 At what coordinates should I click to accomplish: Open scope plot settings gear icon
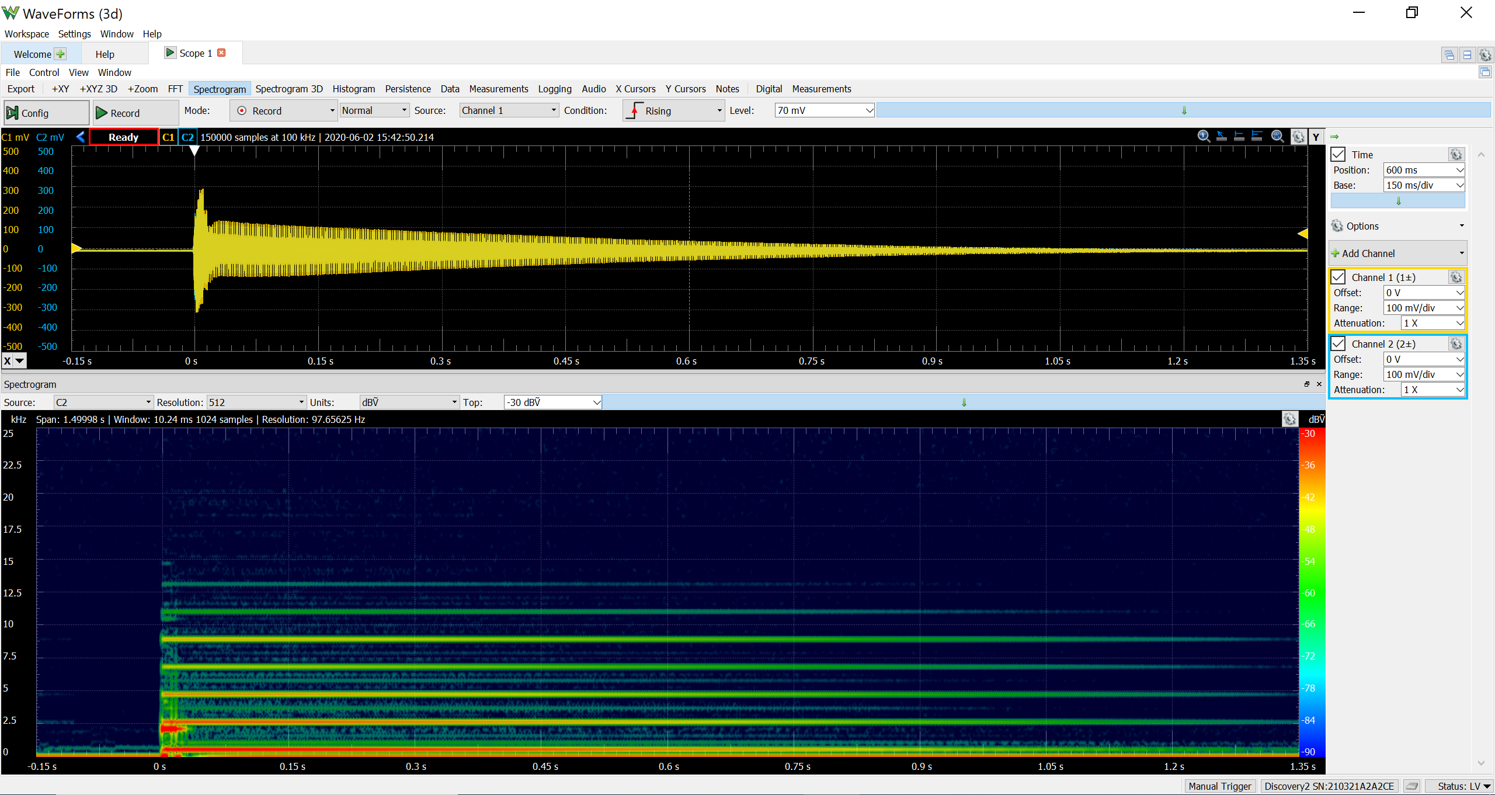coord(1298,137)
